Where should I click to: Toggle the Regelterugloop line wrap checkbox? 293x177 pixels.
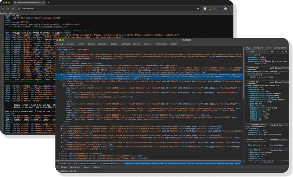coord(17,13)
